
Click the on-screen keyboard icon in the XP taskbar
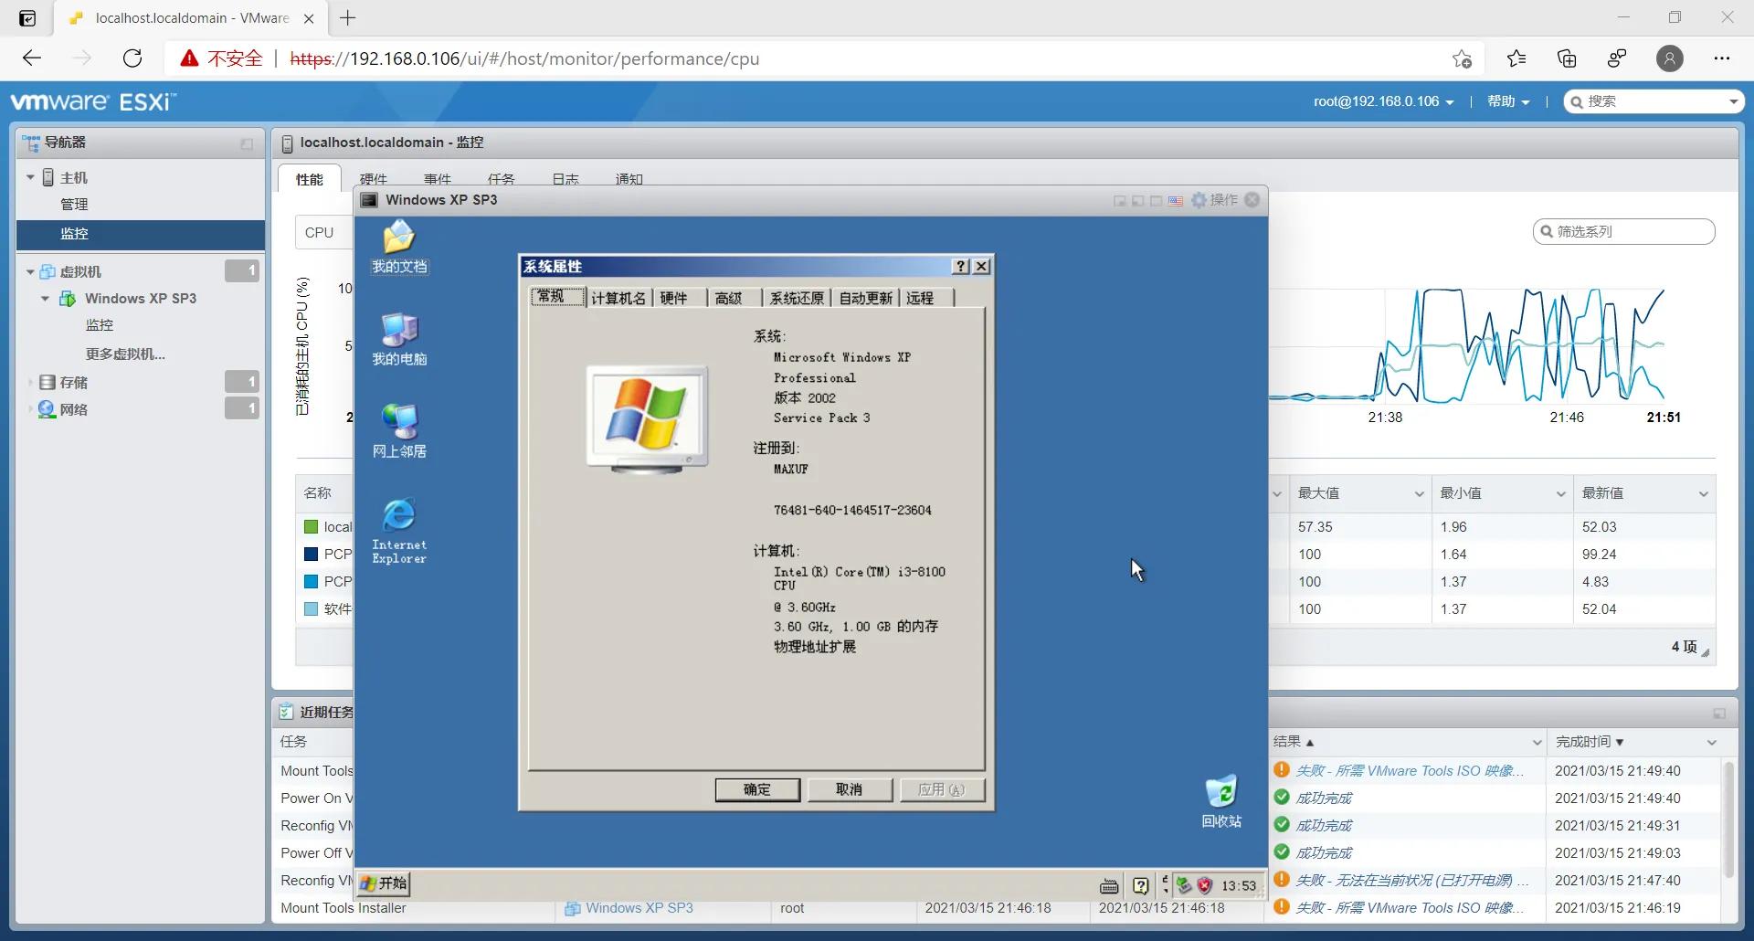pos(1108,883)
